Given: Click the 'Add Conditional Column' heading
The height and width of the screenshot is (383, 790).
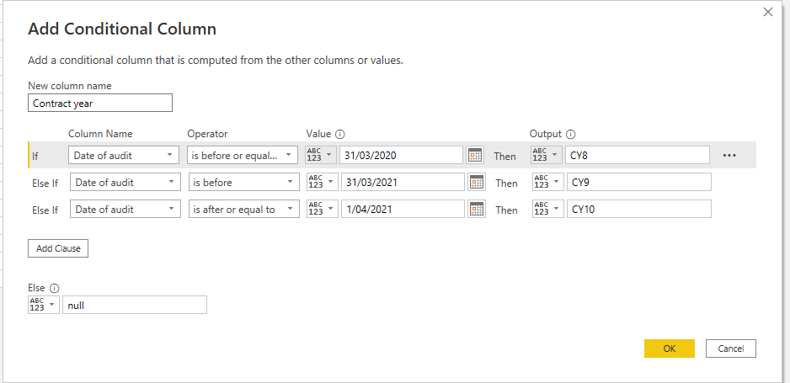Looking at the screenshot, I should 122,29.
